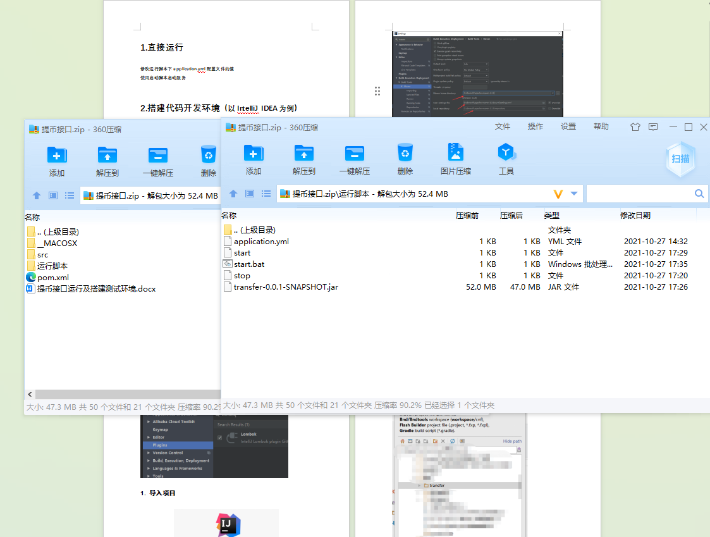Click the 图片压缩 image compression icon
The width and height of the screenshot is (710, 537).
point(455,159)
